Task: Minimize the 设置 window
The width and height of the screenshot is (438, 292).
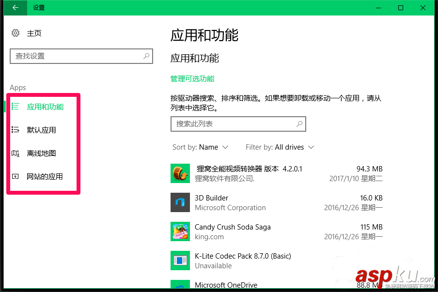Action: (378, 8)
